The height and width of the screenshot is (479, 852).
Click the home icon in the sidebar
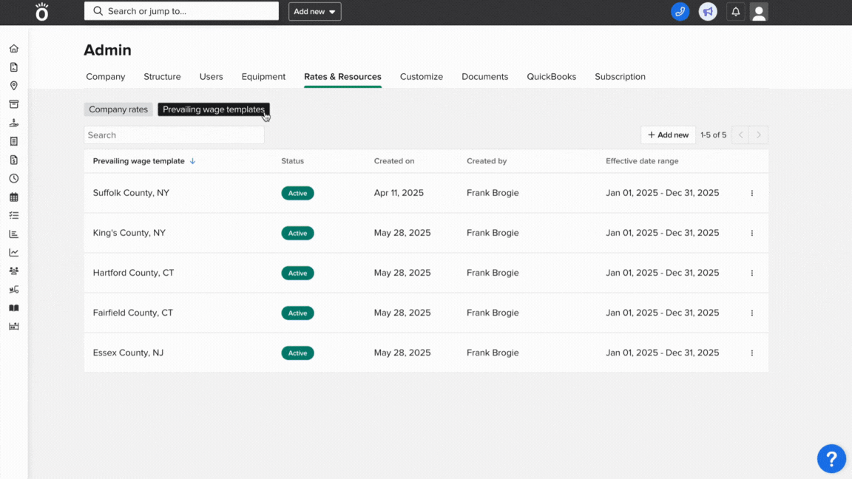point(13,49)
